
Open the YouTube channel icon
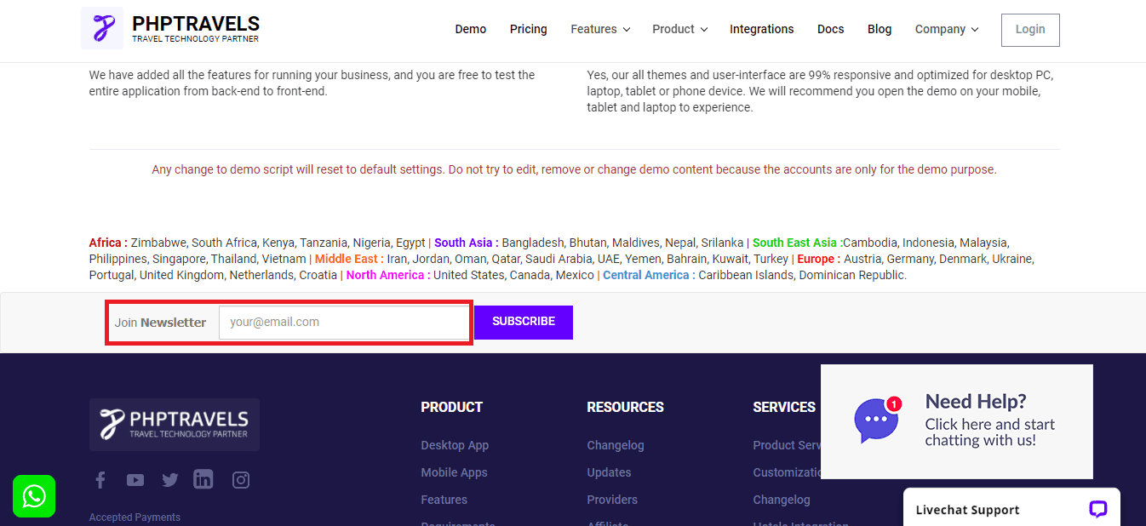coord(135,479)
